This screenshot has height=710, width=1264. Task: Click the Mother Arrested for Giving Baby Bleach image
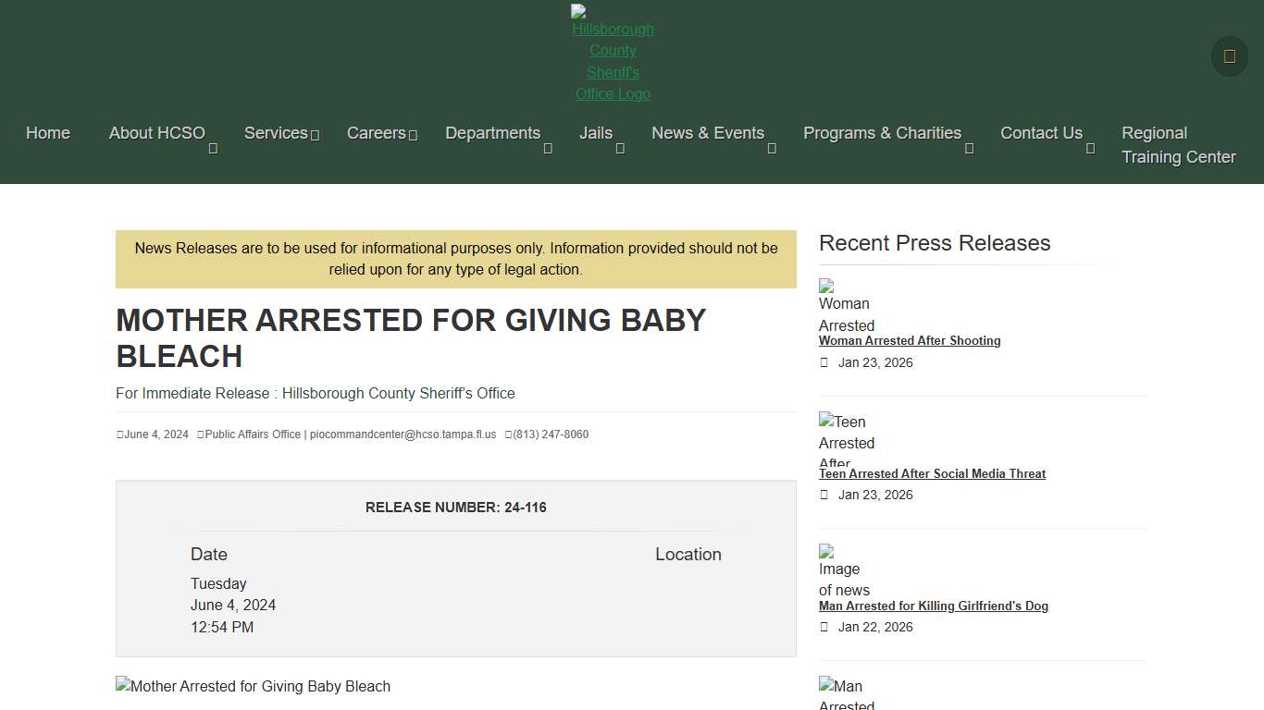253,686
